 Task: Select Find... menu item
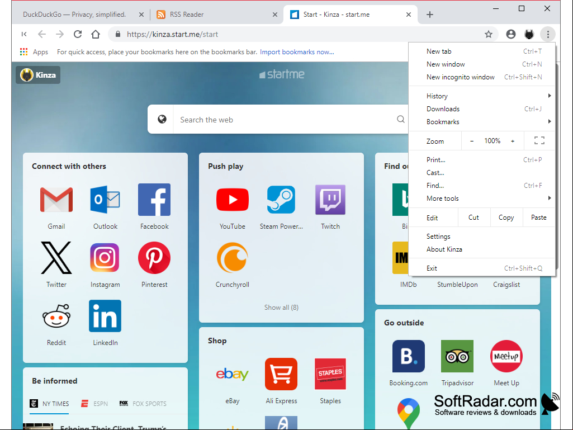[x=482, y=186]
